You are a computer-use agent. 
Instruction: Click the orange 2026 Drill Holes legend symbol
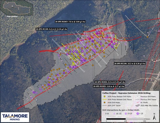click(104, 102)
